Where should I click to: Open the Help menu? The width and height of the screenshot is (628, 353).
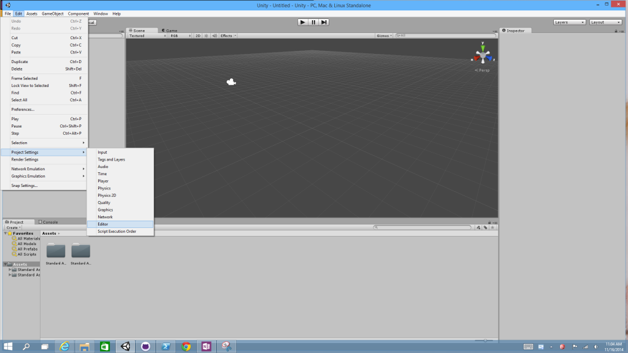pyautogui.click(x=117, y=13)
